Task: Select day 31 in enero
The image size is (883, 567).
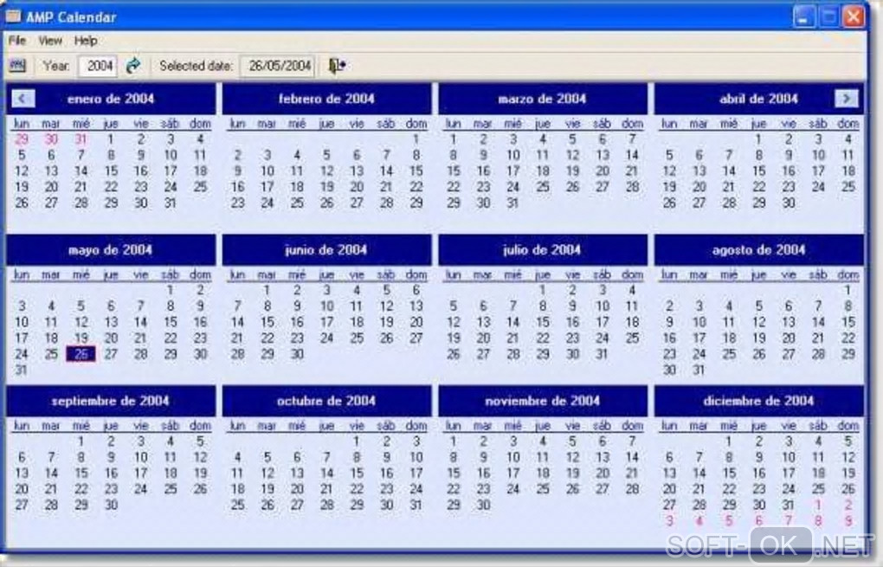Action: tap(171, 203)
